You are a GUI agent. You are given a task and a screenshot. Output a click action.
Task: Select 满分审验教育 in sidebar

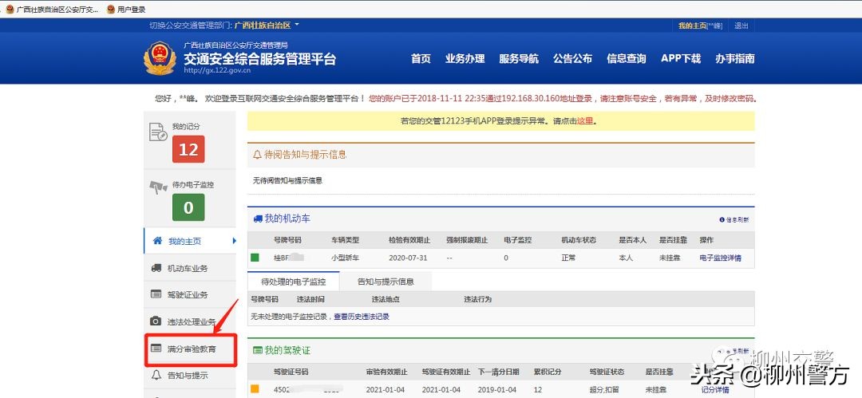[x=190, y=349]
